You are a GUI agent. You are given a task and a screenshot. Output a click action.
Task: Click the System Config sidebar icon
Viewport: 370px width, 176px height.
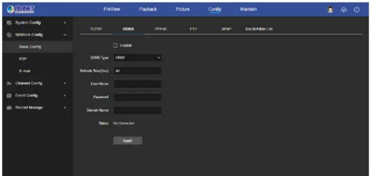[x=8, y=23]
